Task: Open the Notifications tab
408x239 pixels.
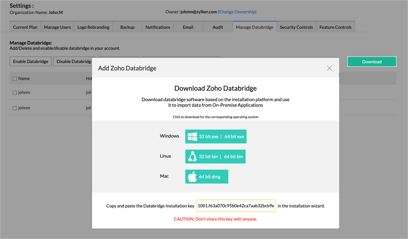Action: click(x=157, y=27)
